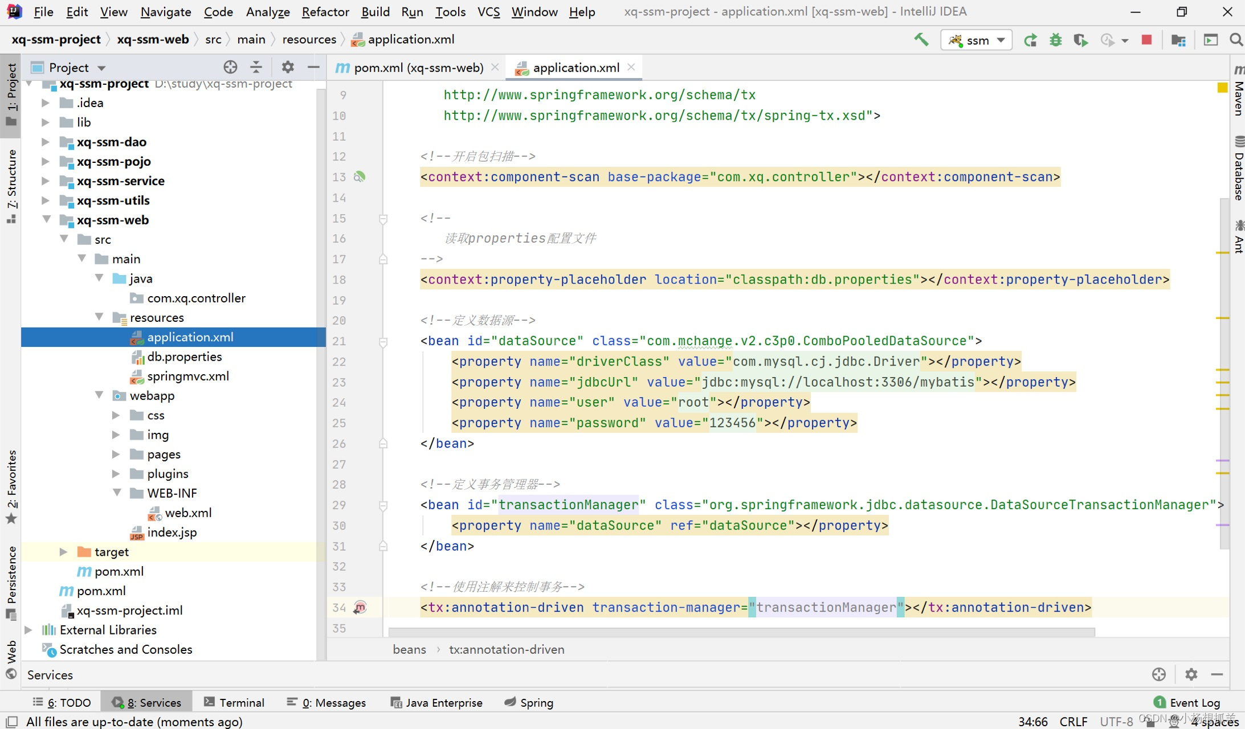Stop the running process red square
Viewport: 1245px width, 729px height.
(x=1147, y=40)
